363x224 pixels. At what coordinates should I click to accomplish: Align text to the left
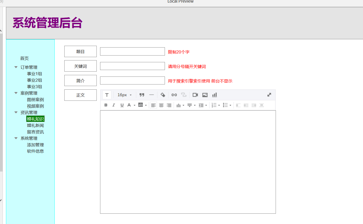[x=153, y=105]
